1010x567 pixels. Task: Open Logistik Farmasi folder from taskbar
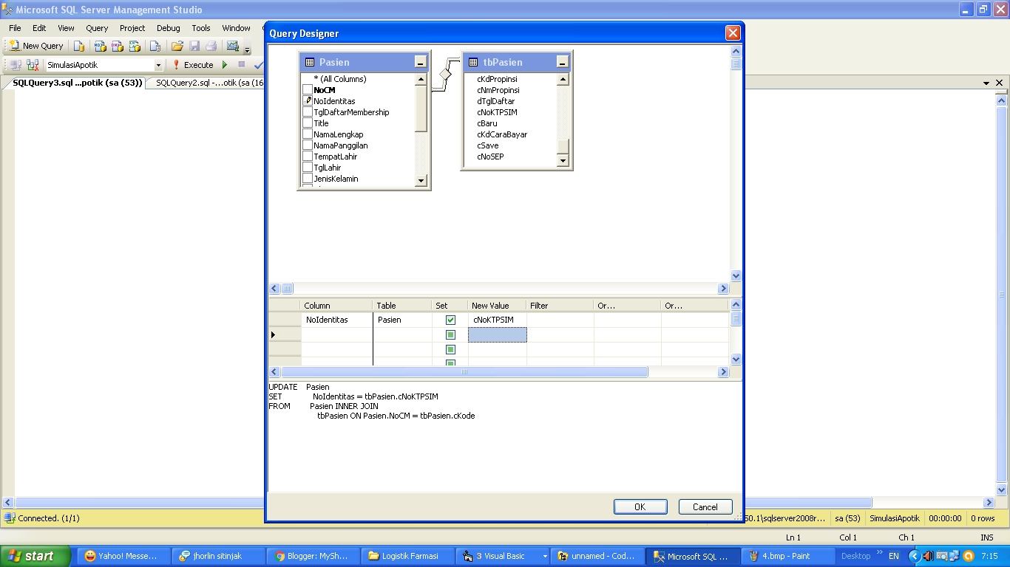point(408,556)
